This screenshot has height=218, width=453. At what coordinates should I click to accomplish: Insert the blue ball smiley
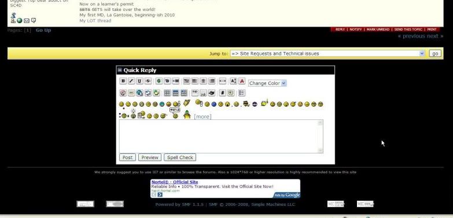pos(214,104)
